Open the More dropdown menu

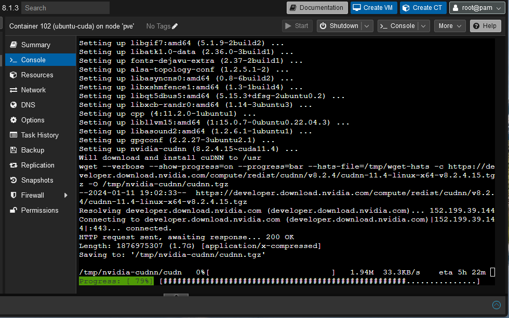coord(450,26)
